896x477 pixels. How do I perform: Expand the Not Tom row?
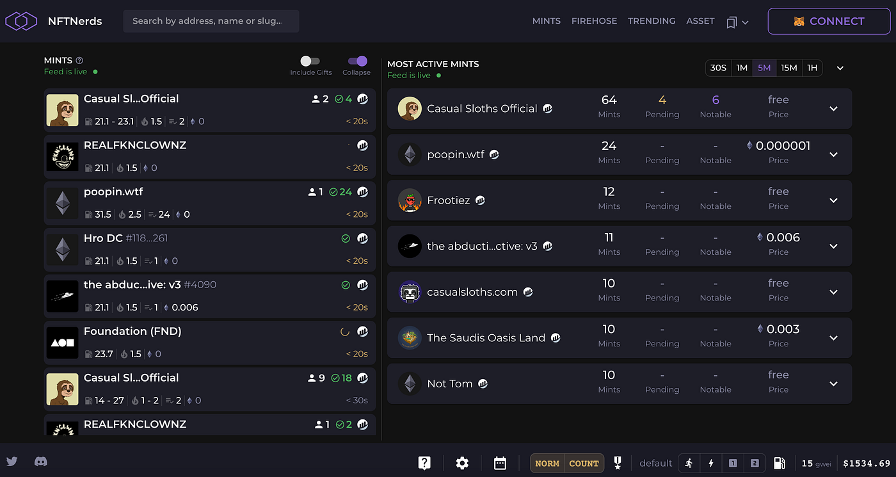(833, 384)
